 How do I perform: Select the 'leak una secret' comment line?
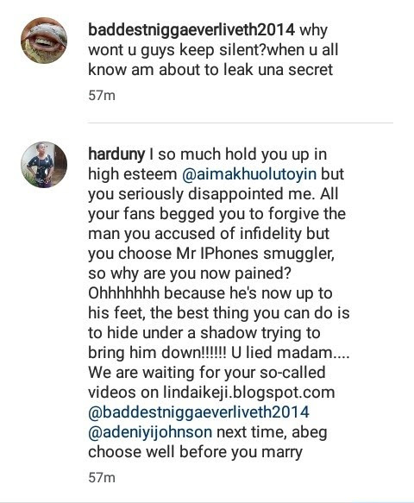click(x=210, y=70)
